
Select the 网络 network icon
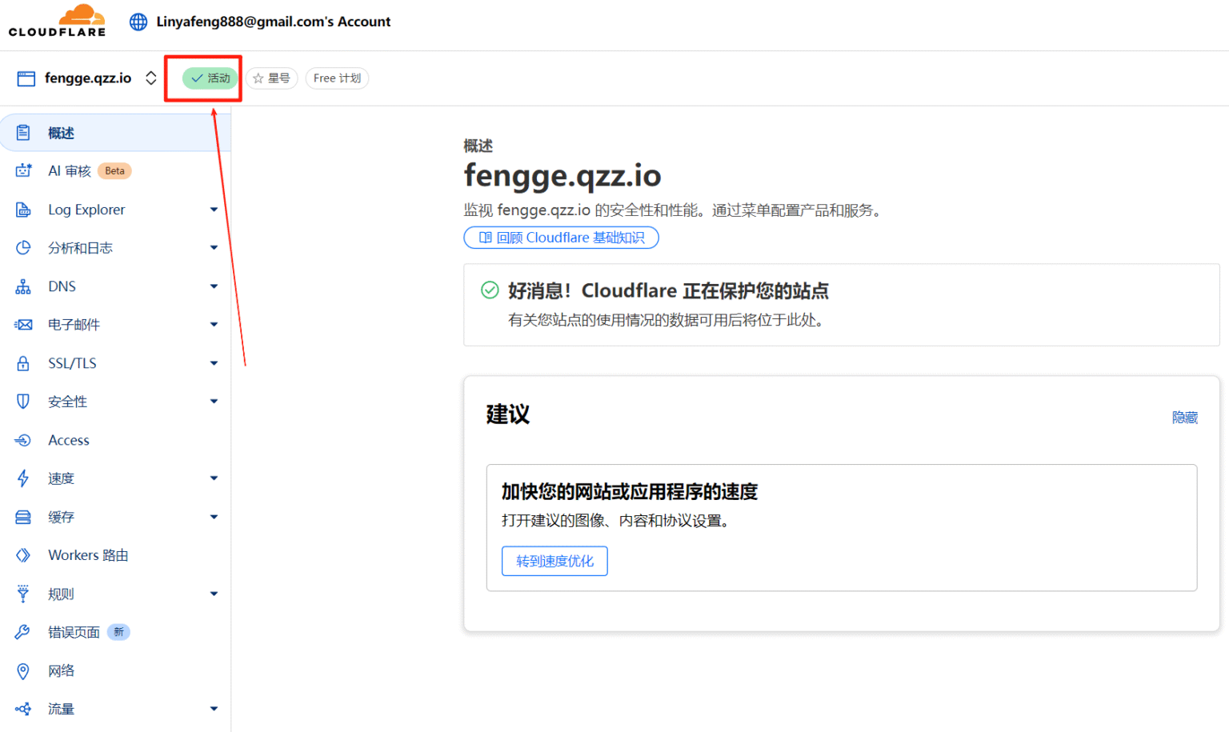pos(23,670)
